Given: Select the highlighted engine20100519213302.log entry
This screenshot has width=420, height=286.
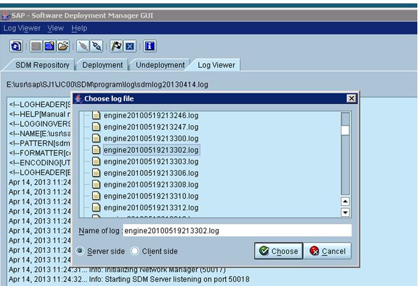Looking at the screenshot, I should tap(151, 150).
